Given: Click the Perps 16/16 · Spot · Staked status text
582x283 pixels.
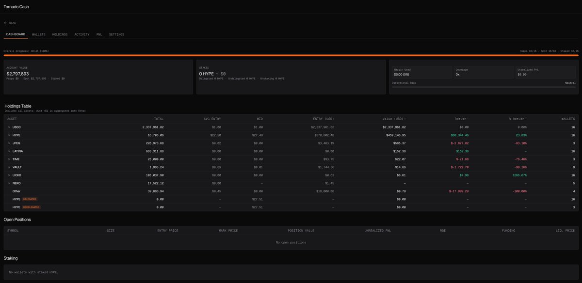Looking at the screenshot, I should [x=549, y=51].
